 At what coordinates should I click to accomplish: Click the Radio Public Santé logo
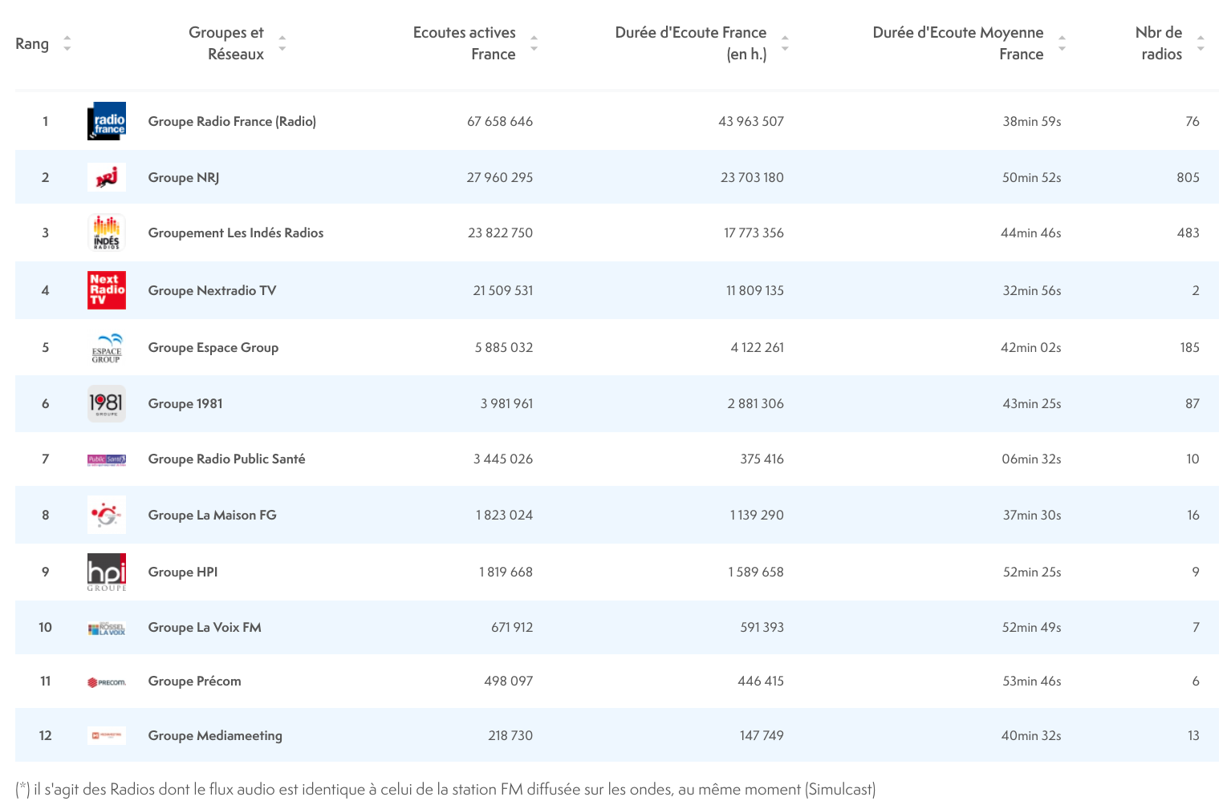(106, 459)
